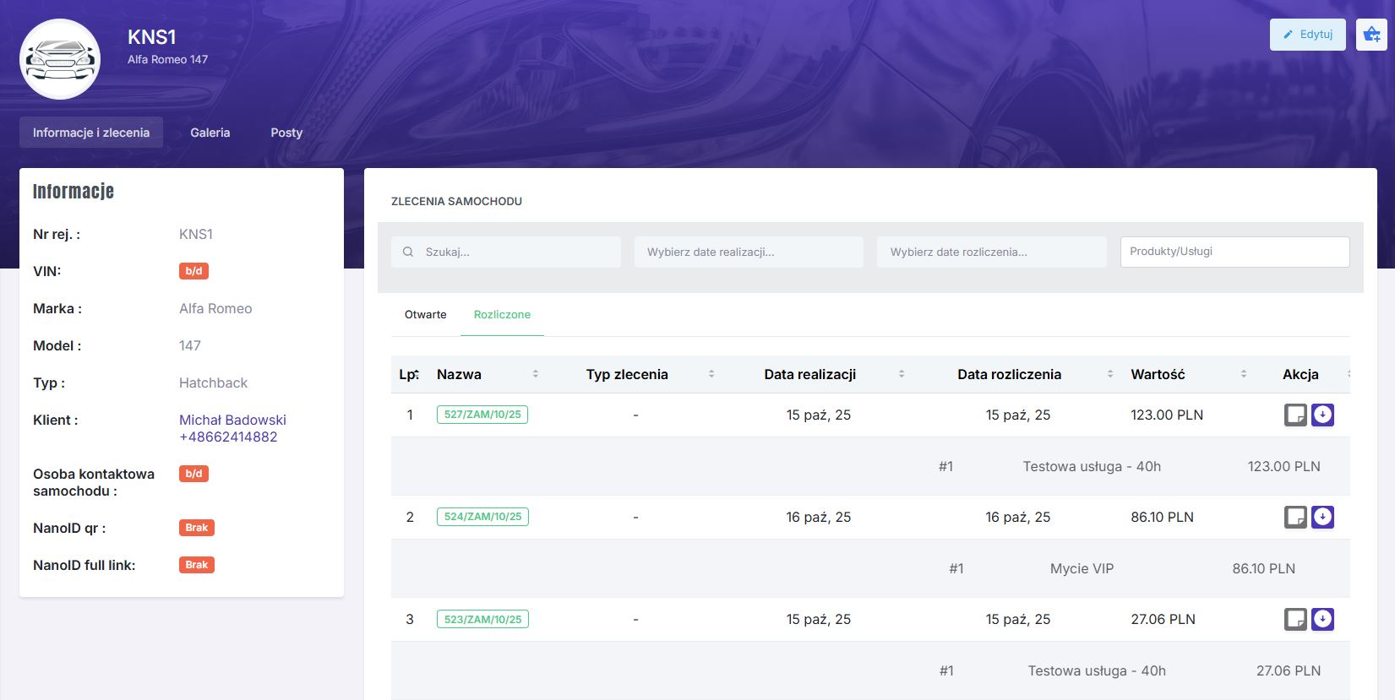Open the Produkty/Usługi selector
Screen dimensions: 1395x700
pos(1234,252)
